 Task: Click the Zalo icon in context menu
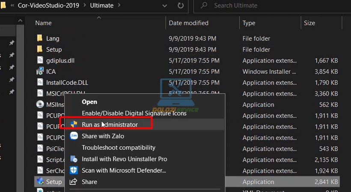[74, 136]
